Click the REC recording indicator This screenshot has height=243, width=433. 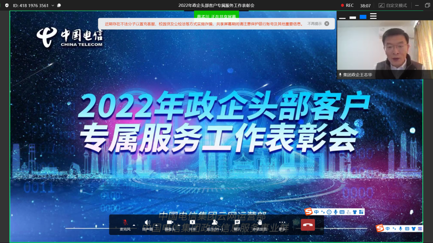point(347,5)
